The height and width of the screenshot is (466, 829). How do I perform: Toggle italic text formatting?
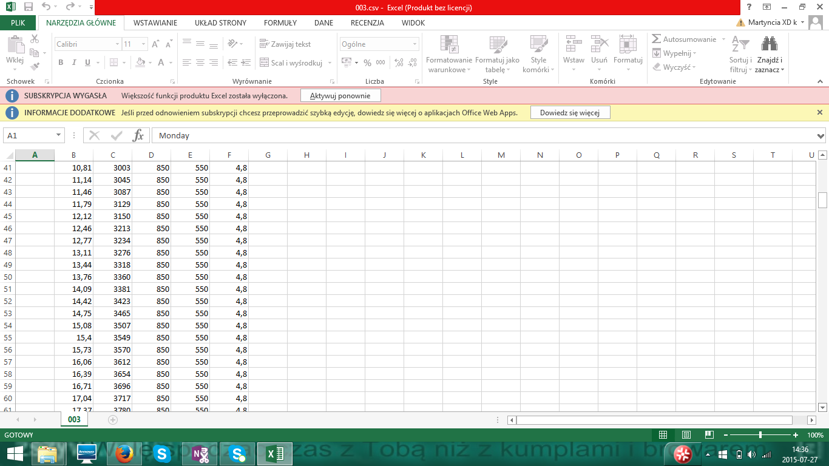74,62
